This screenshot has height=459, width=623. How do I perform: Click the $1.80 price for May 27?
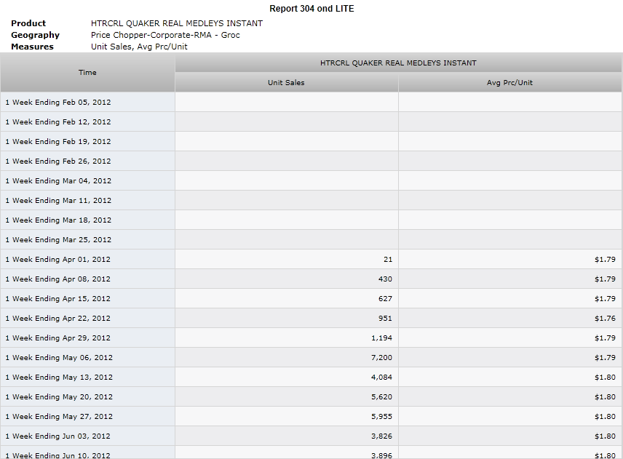tap(605, 417)
